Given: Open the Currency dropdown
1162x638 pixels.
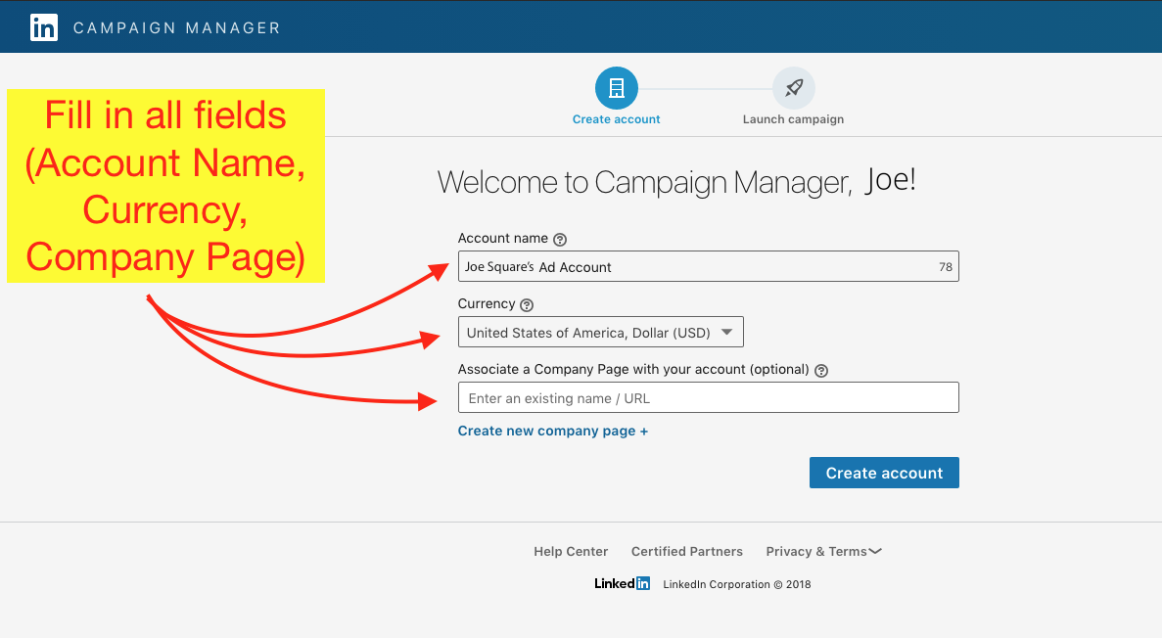Looking at the screenshot, I should [600, 332].
